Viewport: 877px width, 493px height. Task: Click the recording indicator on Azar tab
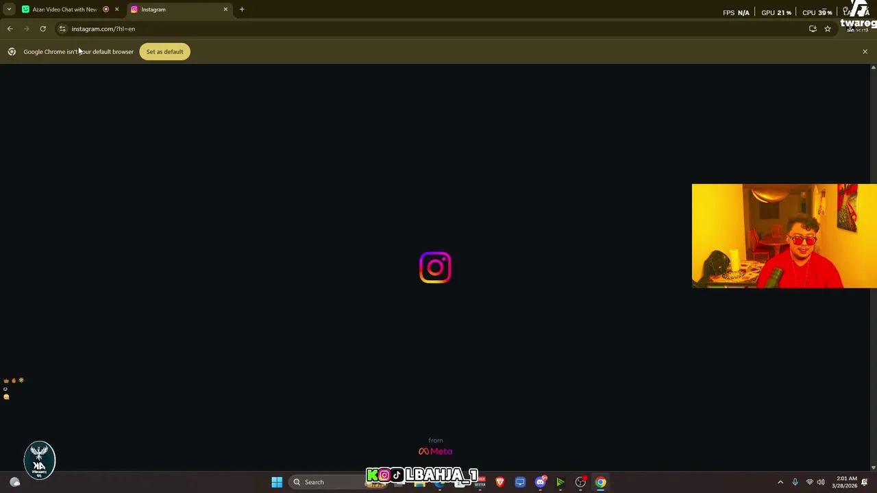106,10
